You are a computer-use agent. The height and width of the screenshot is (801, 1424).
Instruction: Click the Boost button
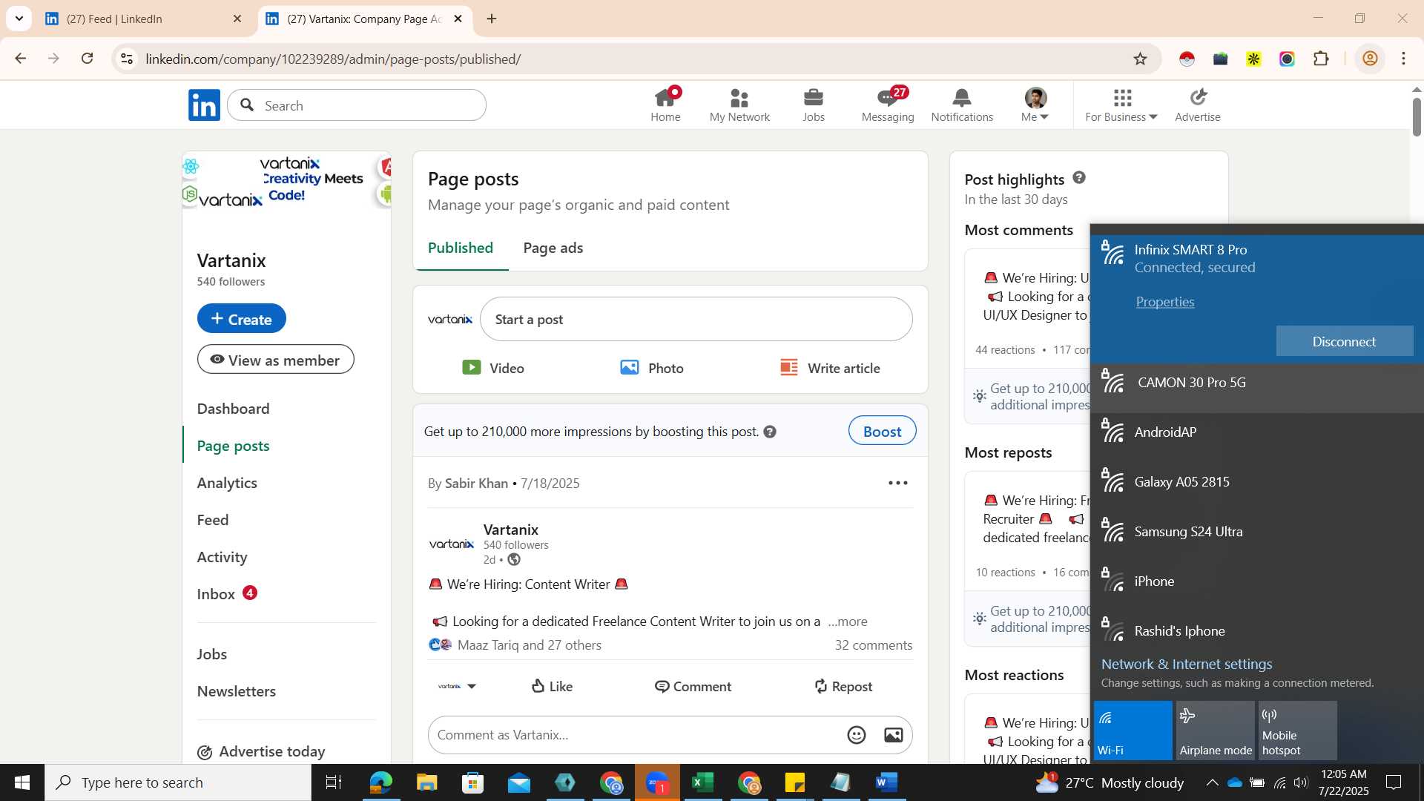(882, 432)
